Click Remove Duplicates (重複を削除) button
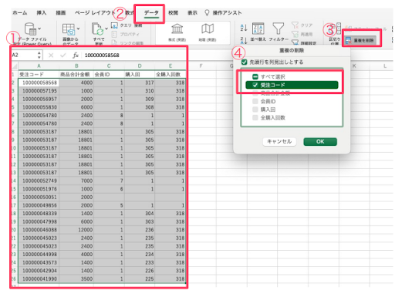Image resolution: width=395 pixels, height=304 pixels. point(360,40)
